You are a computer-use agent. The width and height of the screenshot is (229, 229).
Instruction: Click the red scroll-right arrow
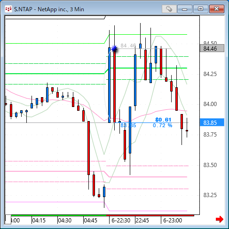[x=220, y=219]
